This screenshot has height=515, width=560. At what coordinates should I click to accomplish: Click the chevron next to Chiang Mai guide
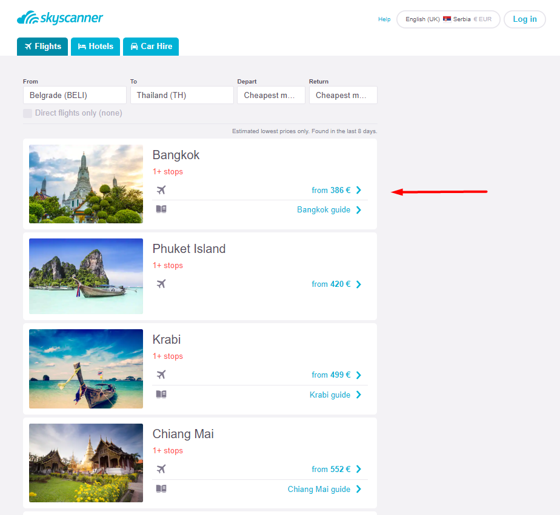point(359,490)
